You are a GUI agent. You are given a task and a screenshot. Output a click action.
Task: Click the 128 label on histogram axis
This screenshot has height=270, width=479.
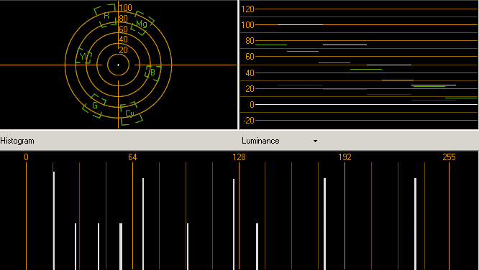(x=239, y=157)
